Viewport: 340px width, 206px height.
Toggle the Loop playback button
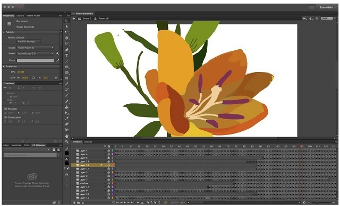click(142, 202)
